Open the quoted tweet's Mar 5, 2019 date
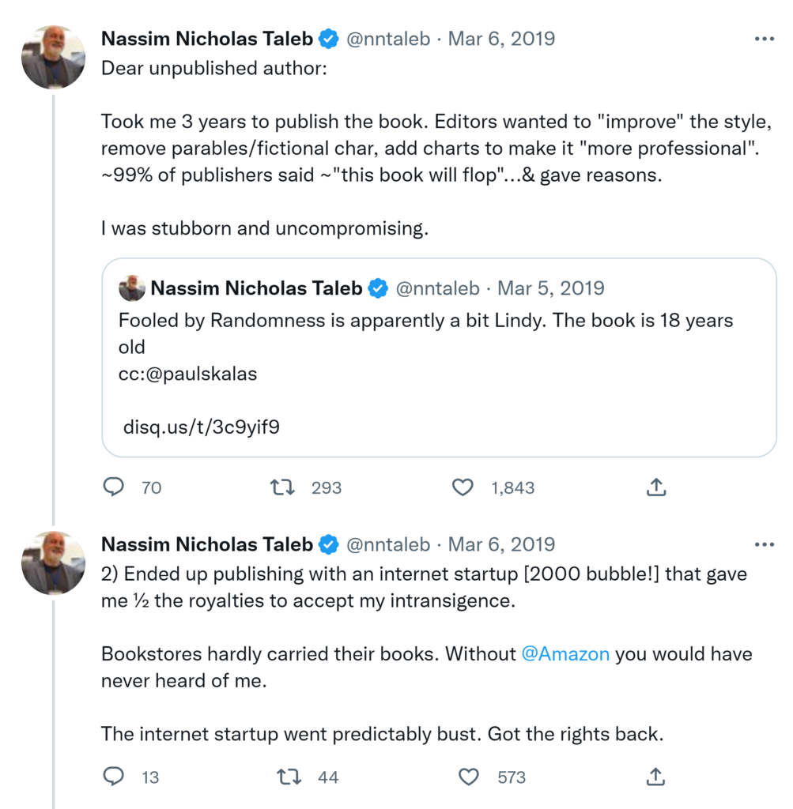The image size is (793, 809). (550, 288)
